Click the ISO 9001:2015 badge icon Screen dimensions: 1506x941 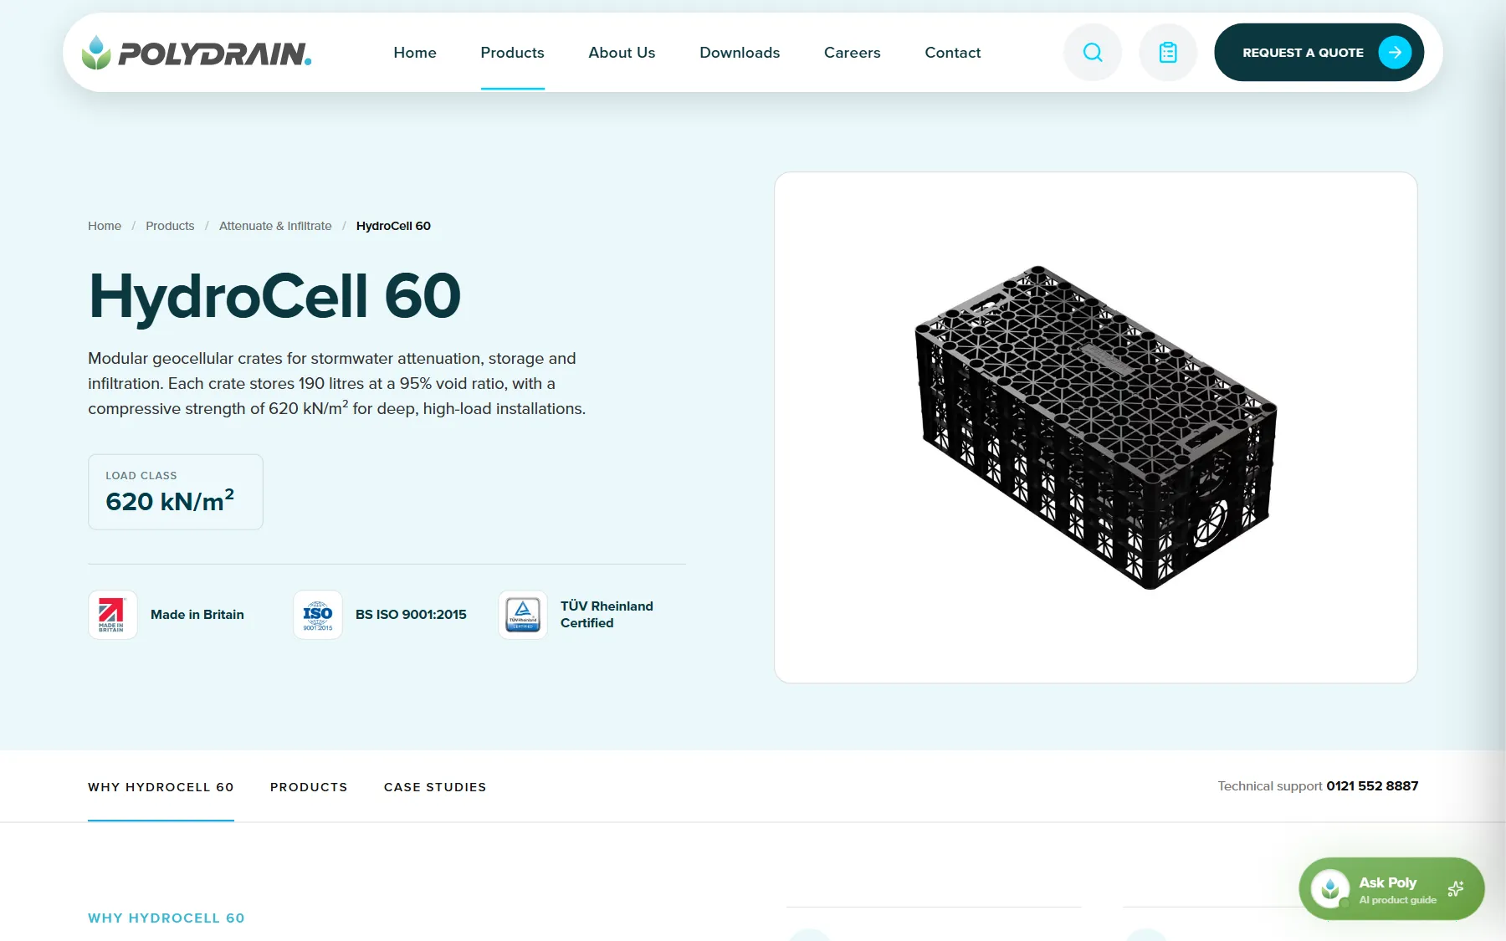tap(318, 615)
